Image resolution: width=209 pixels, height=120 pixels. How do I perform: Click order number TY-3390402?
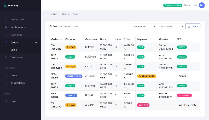pos(56,66)
